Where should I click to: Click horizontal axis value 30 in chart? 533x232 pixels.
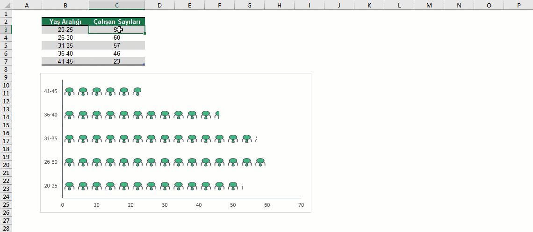[x=165, y=205]
